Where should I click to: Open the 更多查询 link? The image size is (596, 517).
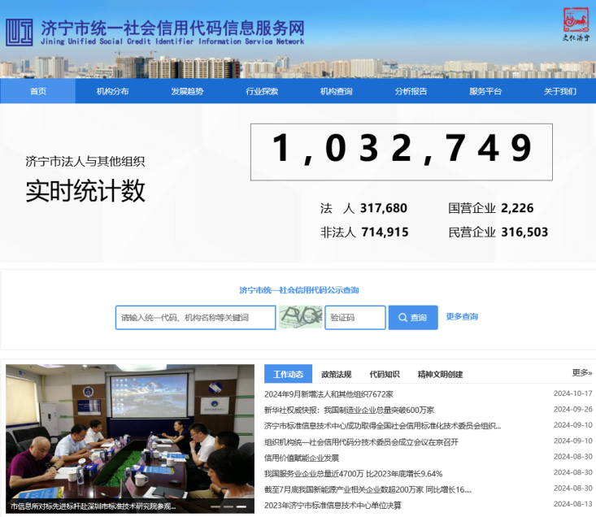pyautogui.click(x=462, y=316)
